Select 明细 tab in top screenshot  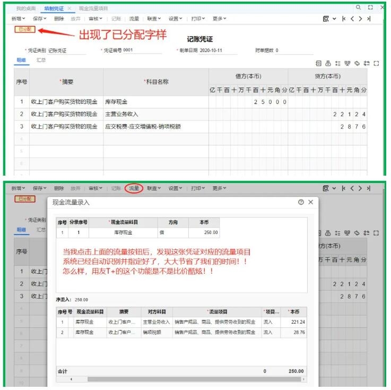click(21, 60)
